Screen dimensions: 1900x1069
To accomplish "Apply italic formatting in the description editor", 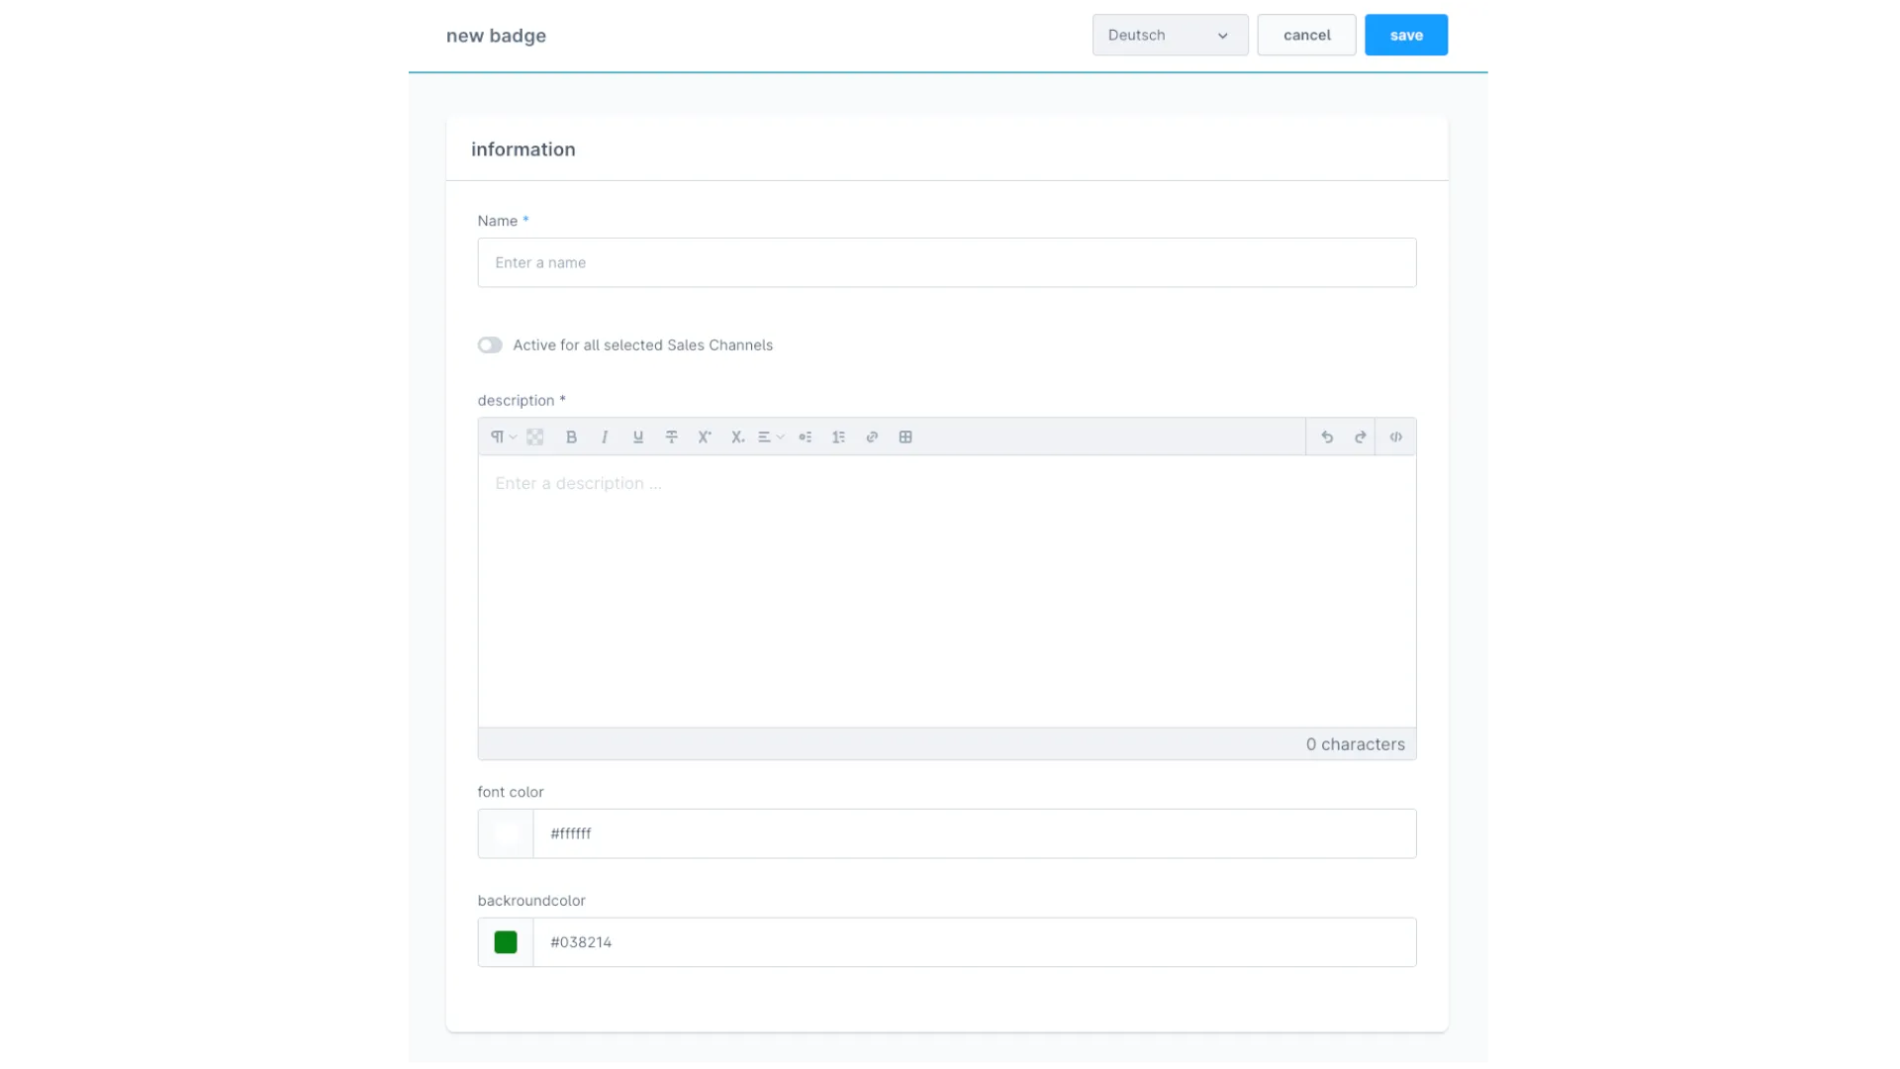I will click(605, 437).
